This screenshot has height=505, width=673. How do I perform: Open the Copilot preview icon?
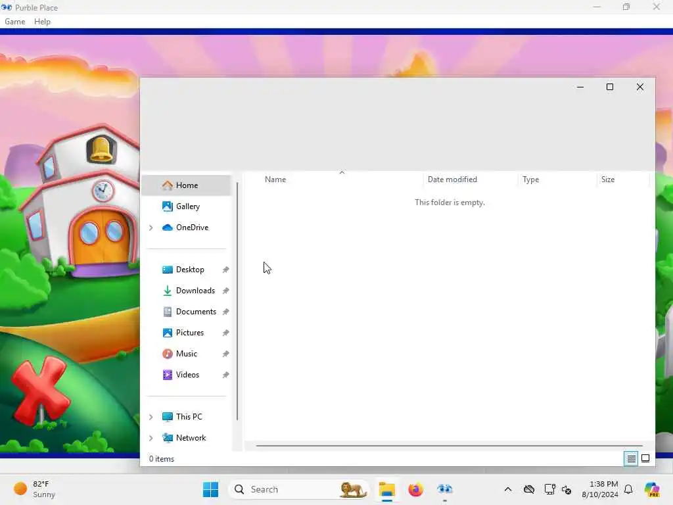(x=652, y=489)
